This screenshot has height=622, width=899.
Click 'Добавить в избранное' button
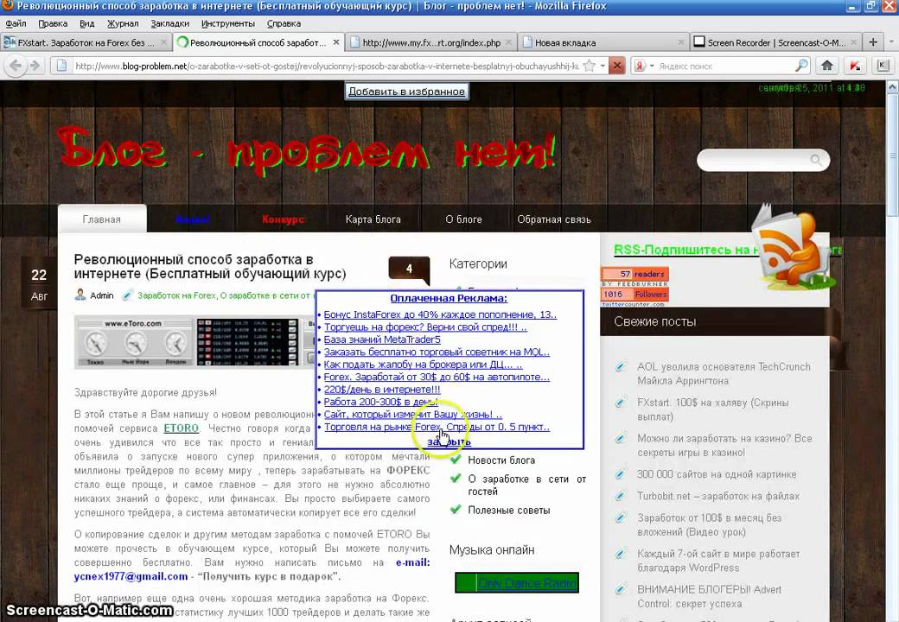[x=406, y=91]
